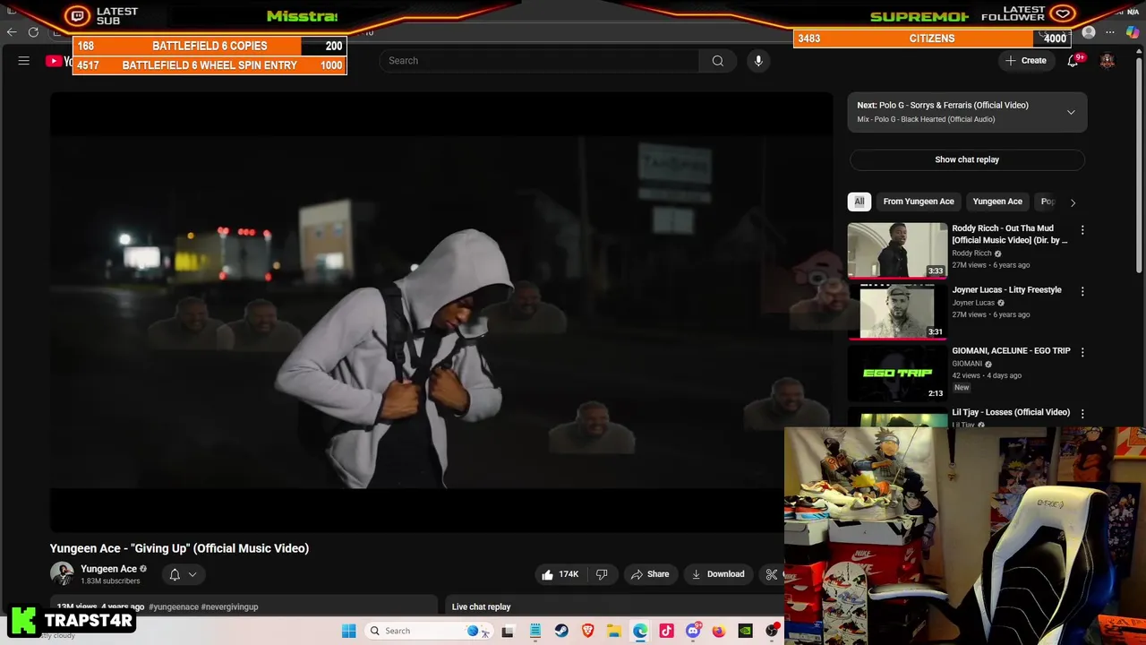Click the Windows taskbar Search box

pos(428,631)
